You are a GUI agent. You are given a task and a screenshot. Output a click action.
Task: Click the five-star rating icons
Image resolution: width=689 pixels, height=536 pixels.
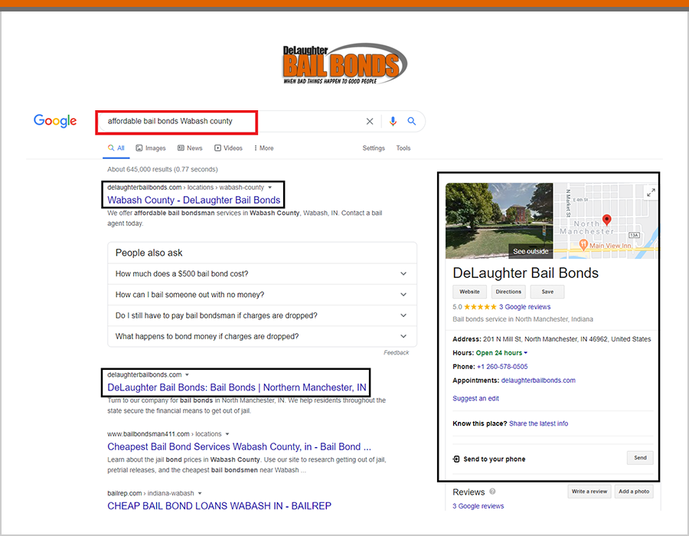pyautogui.click(x=480, y=307)
